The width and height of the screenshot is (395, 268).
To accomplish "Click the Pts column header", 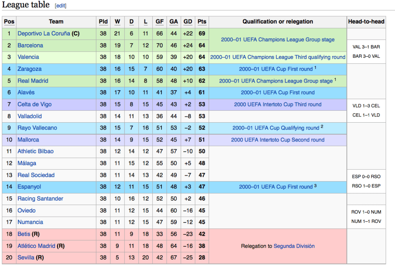I will pyautogui.click(x=202, y=22).
